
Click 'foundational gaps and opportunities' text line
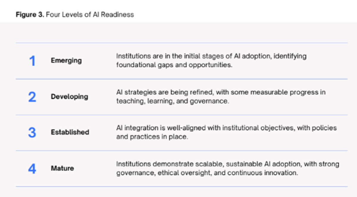pos(174,65)
